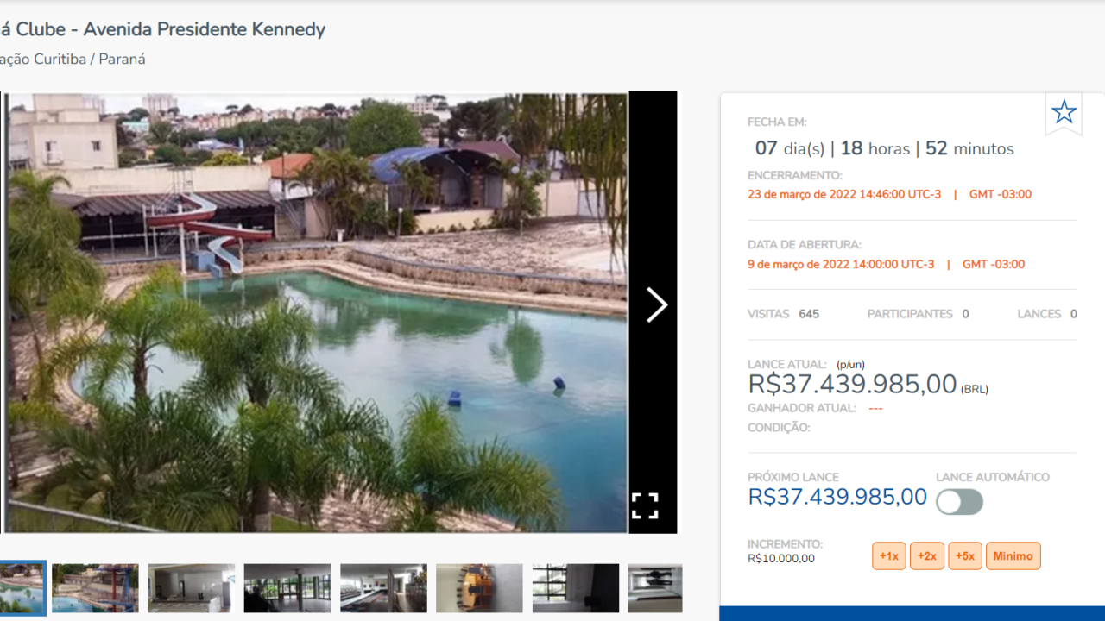Open fullscreen image view icon

click(645, 506)
